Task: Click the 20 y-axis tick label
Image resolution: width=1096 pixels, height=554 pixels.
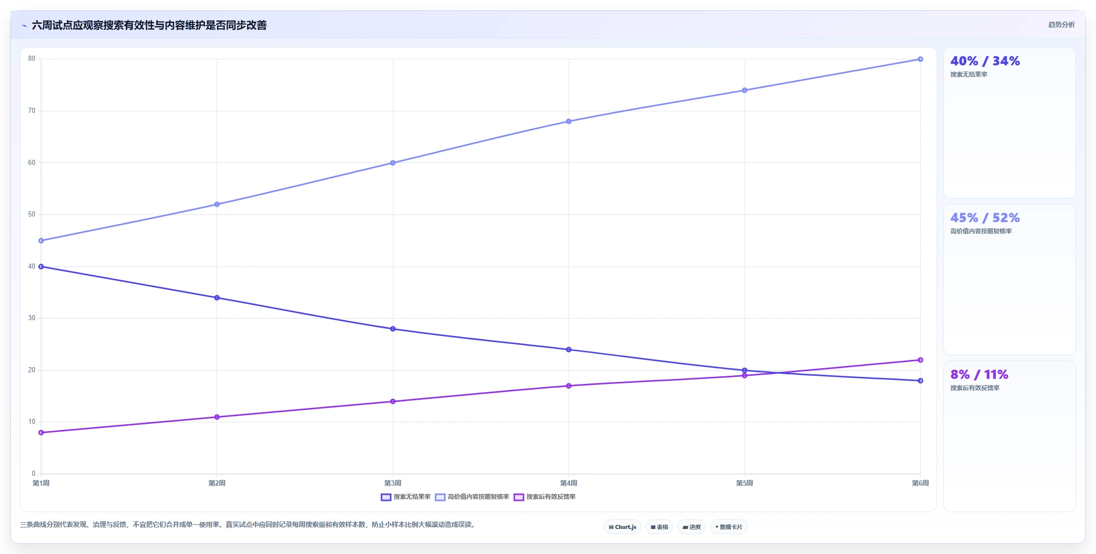Action: [x=32, y=370]
